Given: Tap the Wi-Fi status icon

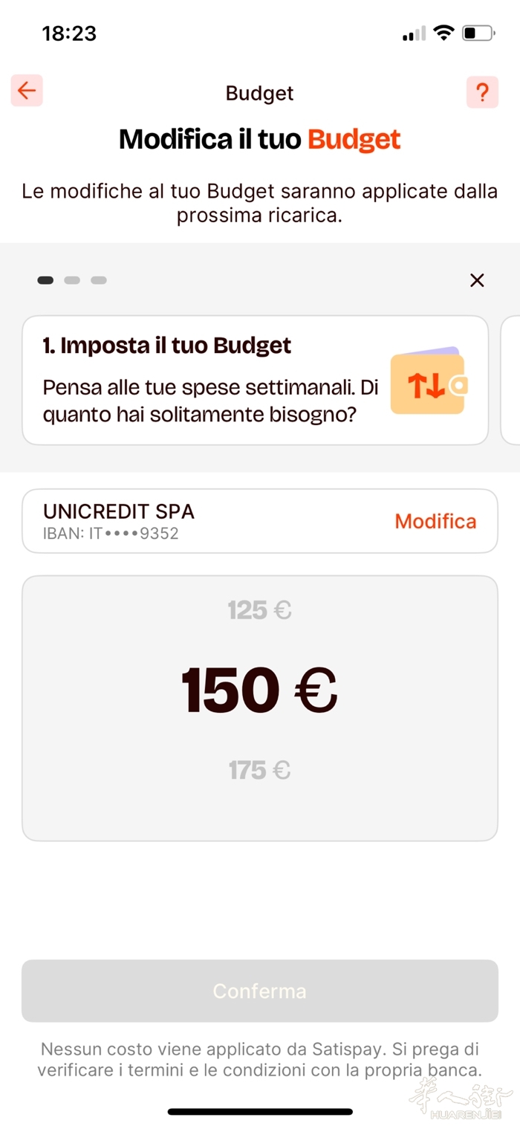Looking at the screenshot, I should pos(444,33).
